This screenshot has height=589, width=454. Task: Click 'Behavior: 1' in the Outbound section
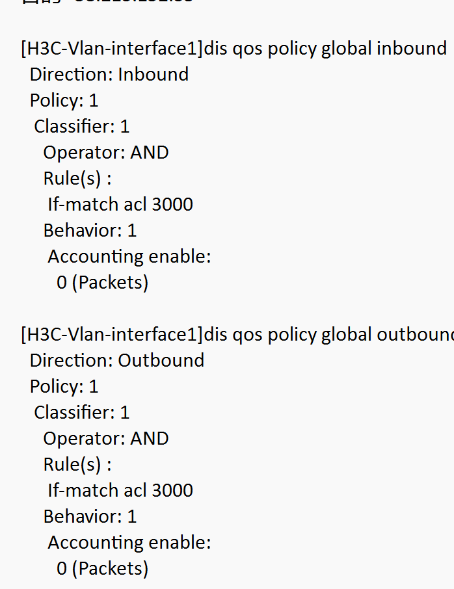click(90, 517)
